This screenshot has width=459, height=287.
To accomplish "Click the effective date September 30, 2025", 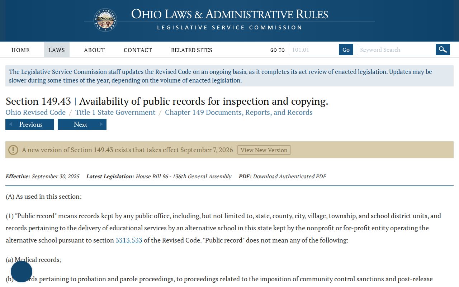I will pos(55,177).
